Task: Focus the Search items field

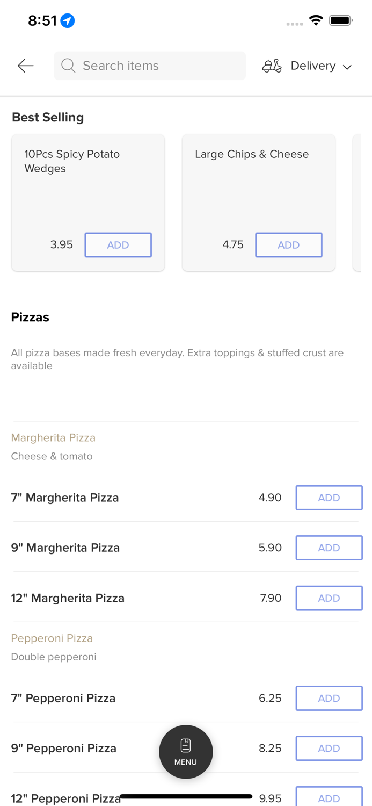Action: coord(156,66)
